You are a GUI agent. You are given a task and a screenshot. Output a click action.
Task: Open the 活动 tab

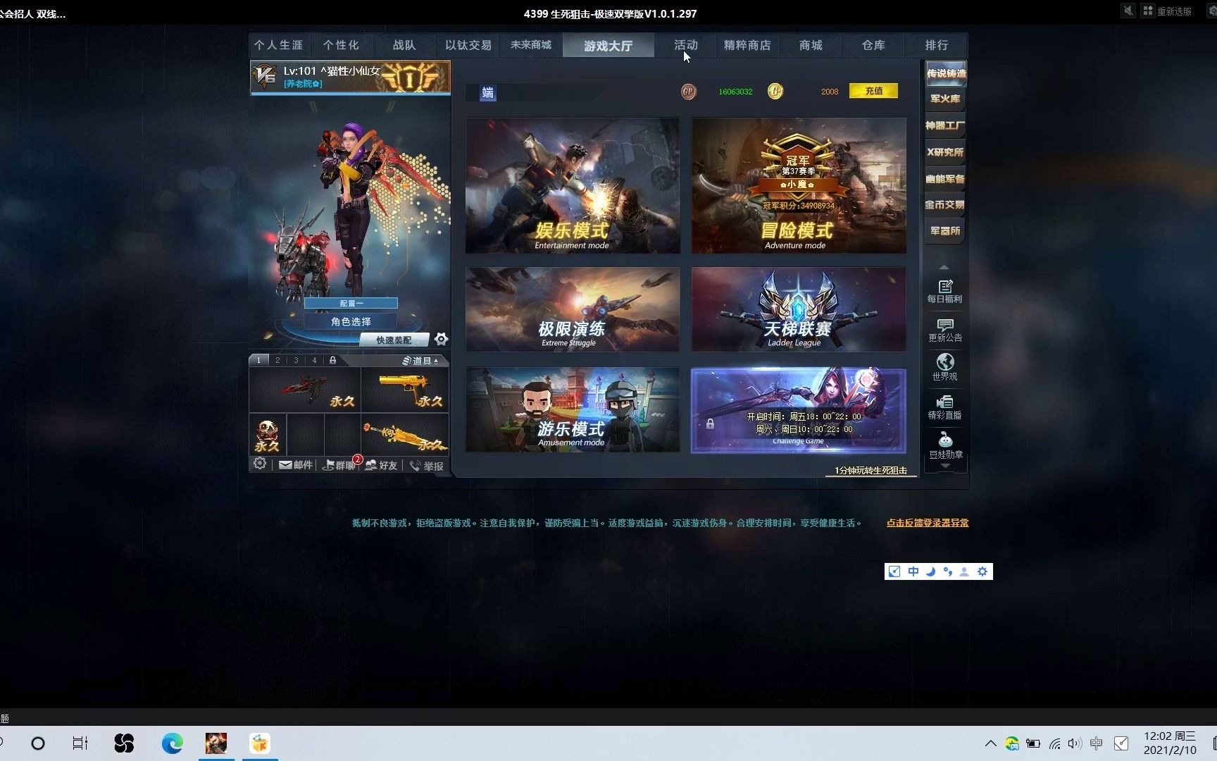click(x=685, y=45)
